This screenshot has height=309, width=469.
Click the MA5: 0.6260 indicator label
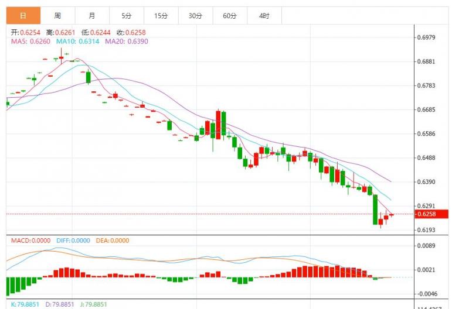(30, 41)
